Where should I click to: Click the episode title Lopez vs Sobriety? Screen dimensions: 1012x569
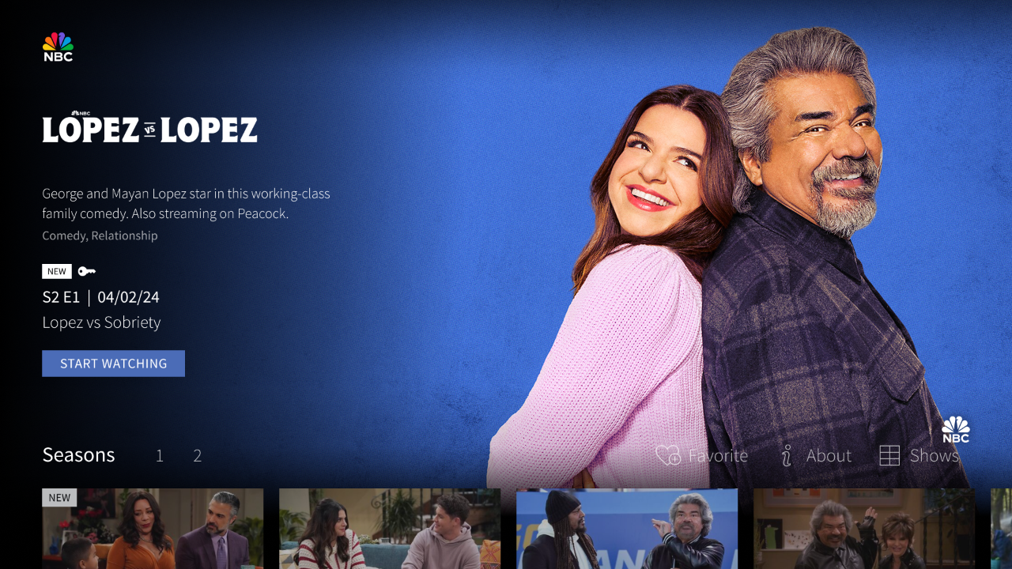101,322
